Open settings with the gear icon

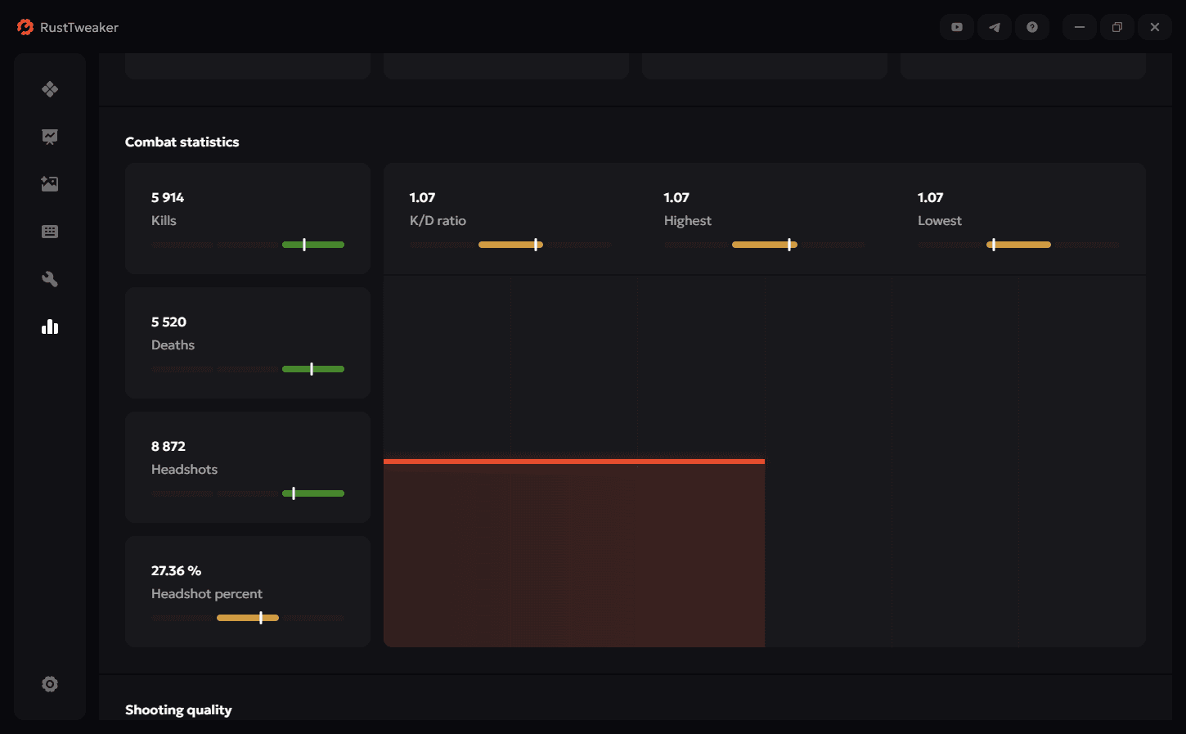click(50, 684)
